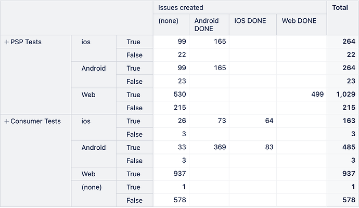Click the 1,029 total value cell
This screenshot has width=359, height=208.
[342, 95]
